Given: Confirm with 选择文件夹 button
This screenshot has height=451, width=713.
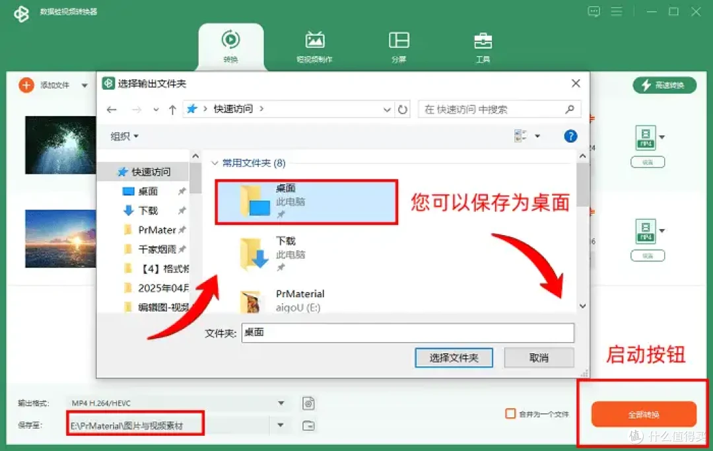Looking at the screenshot, I should 454,358.
